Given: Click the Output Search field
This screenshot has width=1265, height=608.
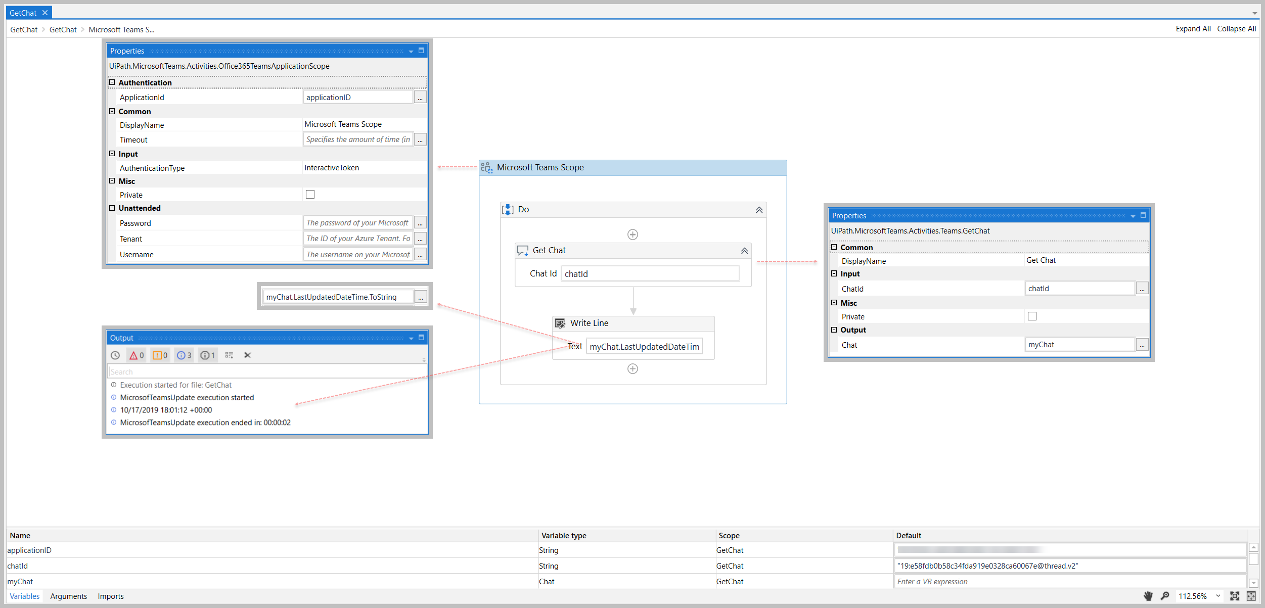Looking at the screenshot, I should coord(267,372).
